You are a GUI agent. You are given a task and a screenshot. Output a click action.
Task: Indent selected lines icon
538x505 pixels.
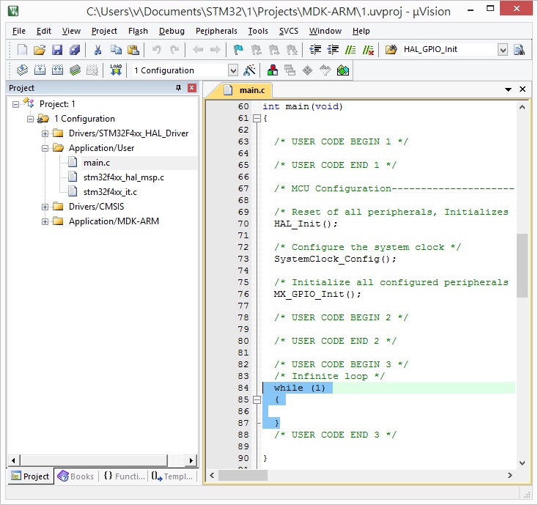[315, 50]
